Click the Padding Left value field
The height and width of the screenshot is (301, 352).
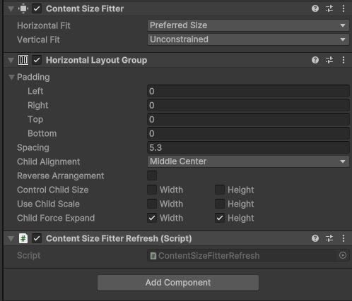click(248, 91)
